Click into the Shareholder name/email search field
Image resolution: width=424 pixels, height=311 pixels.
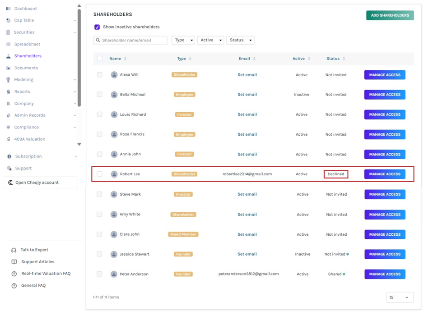(x=130, y=40)
